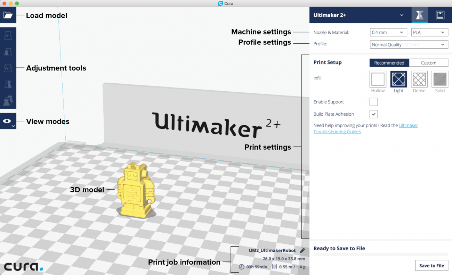Viewport: 452px width, 275px height.
Task: Click the Enable Support label
Action: pos(329,102)
